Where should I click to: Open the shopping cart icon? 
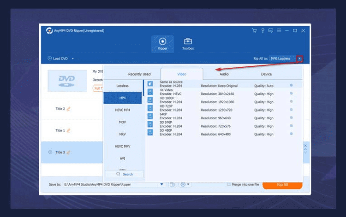point(254,30)
